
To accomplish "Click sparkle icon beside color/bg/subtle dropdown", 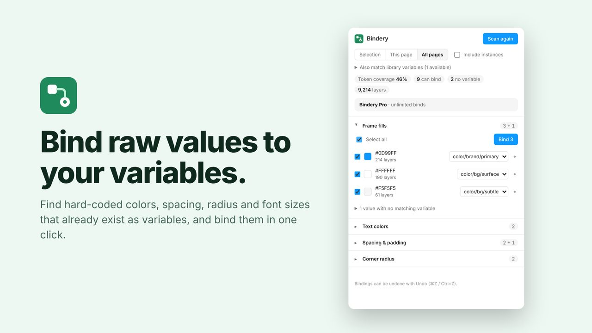I will [x=515, y=192].
